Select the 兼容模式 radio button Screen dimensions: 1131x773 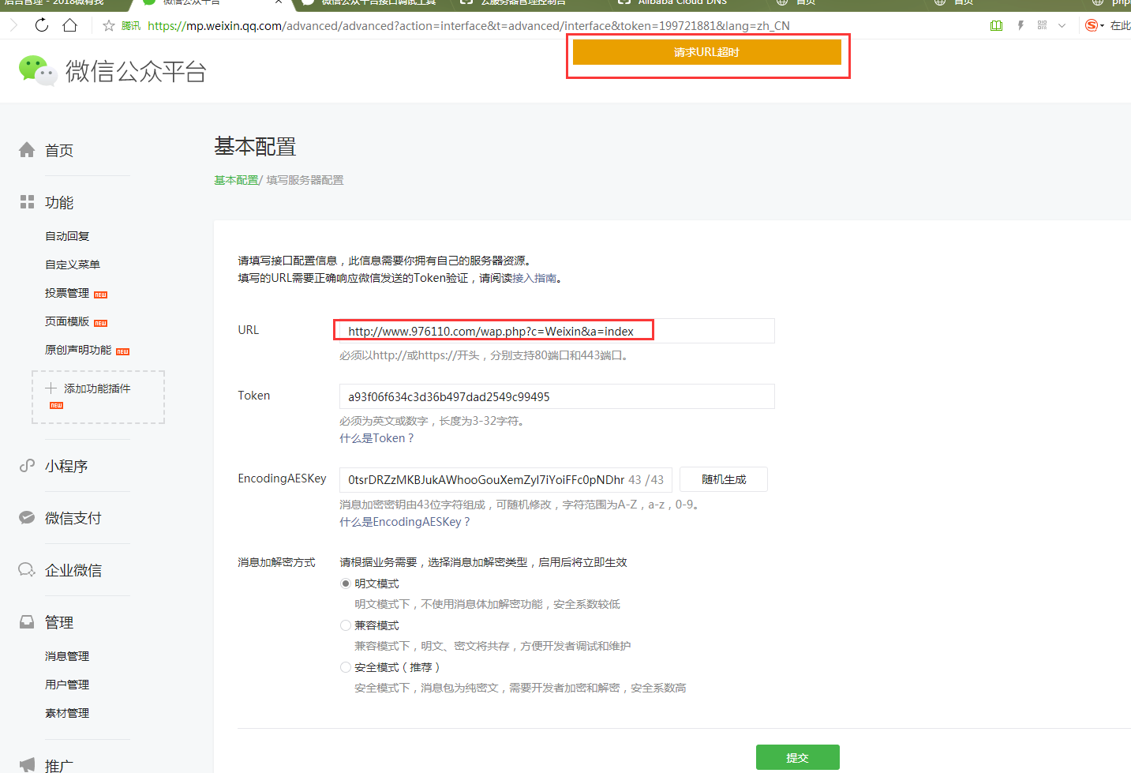click(x=346, y=625)
